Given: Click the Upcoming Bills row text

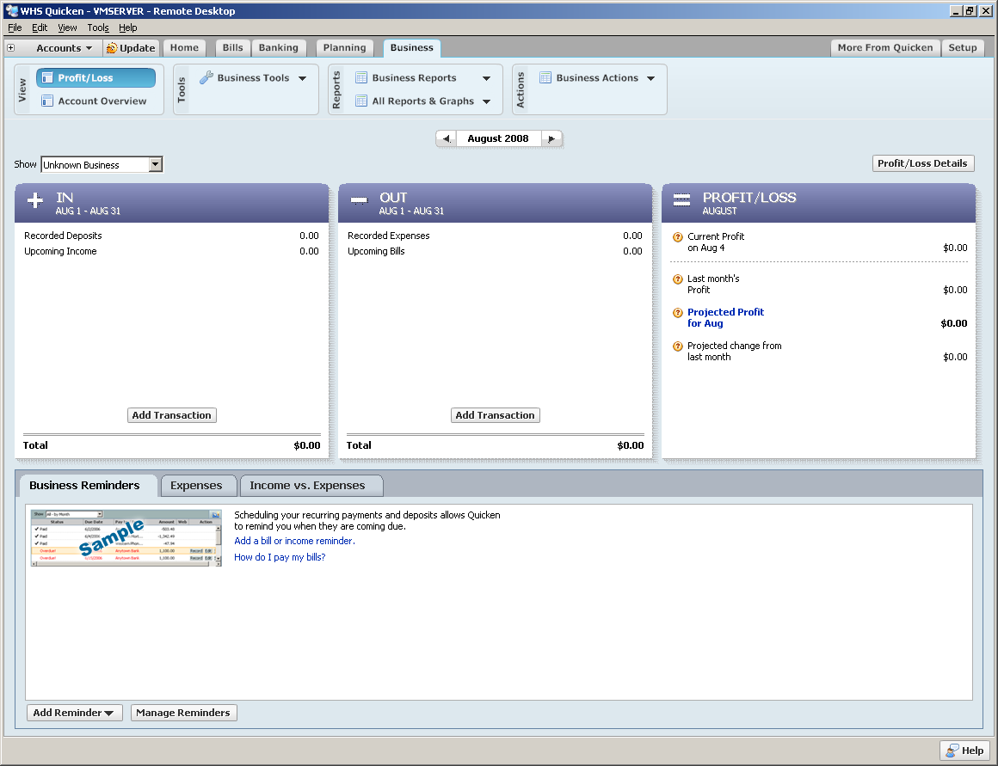Looking at the screenshot, I should (376, 251).
